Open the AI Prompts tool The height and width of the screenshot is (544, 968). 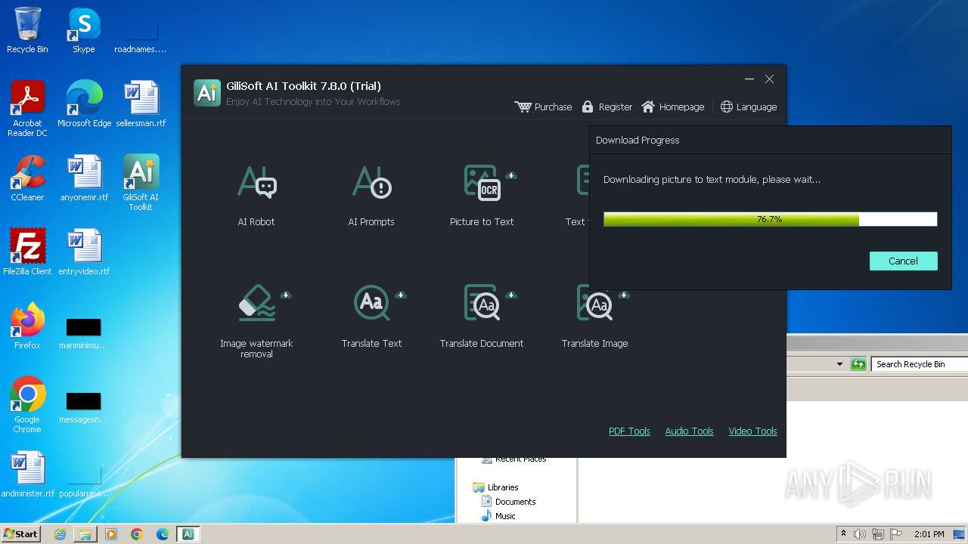[371, 195]
